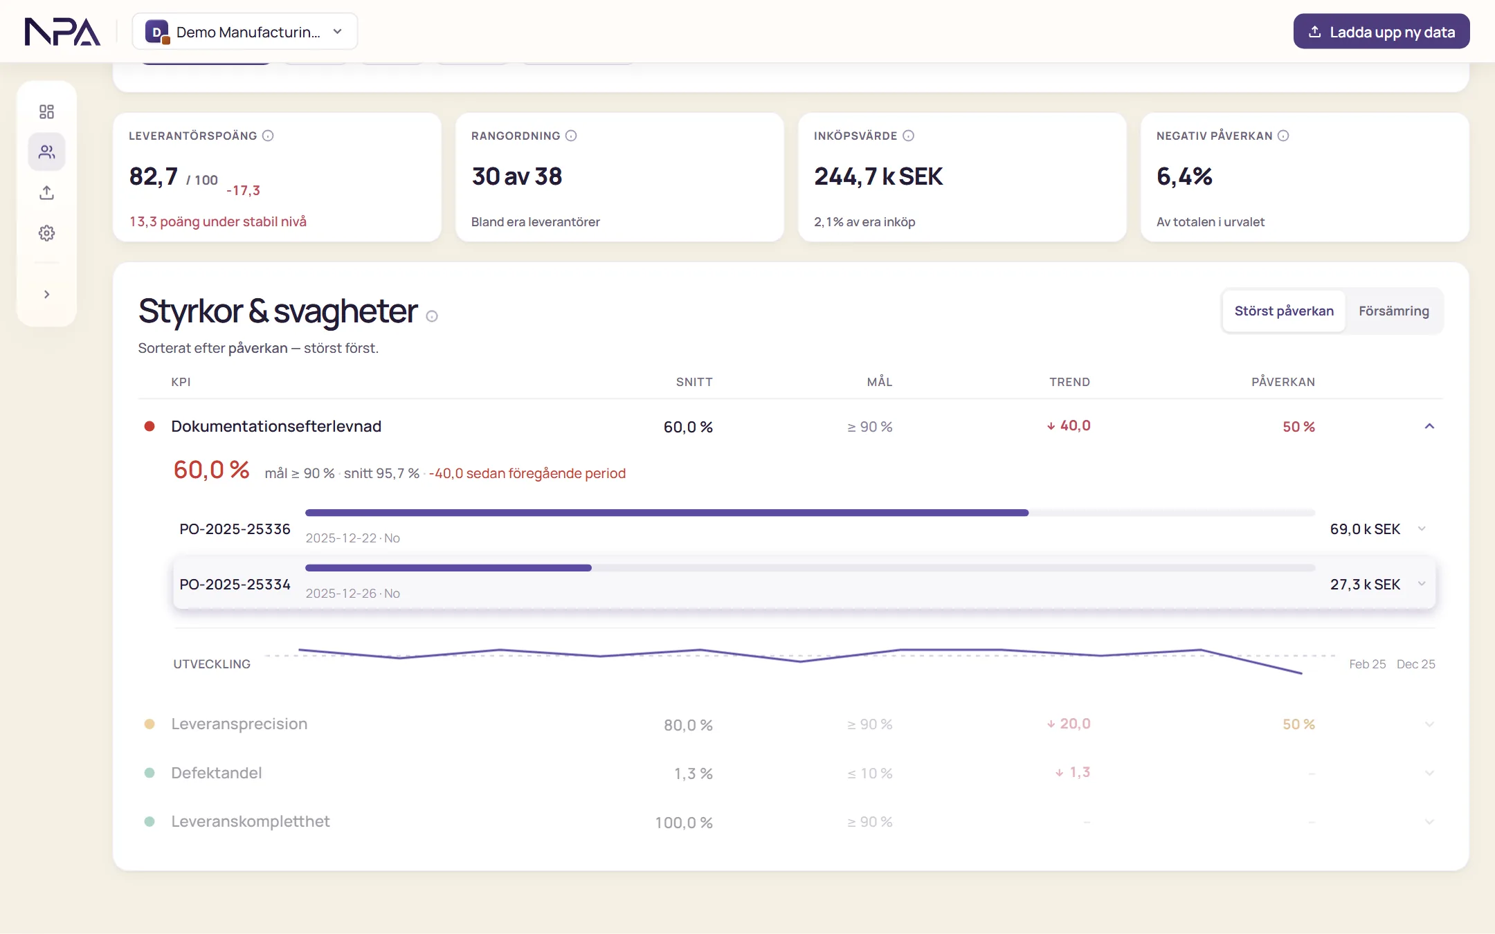
Task: Click the PO-2025-25334 progress bar
Action: [x=810, y=568]
